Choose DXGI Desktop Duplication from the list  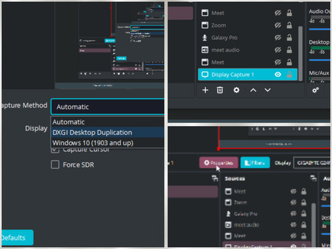(108, 132)
